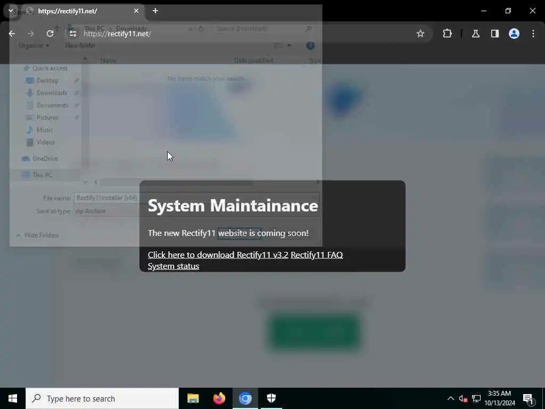Open the Chrome Labs flask icon
Screen dimensions: 545x409
pos(476,34)
